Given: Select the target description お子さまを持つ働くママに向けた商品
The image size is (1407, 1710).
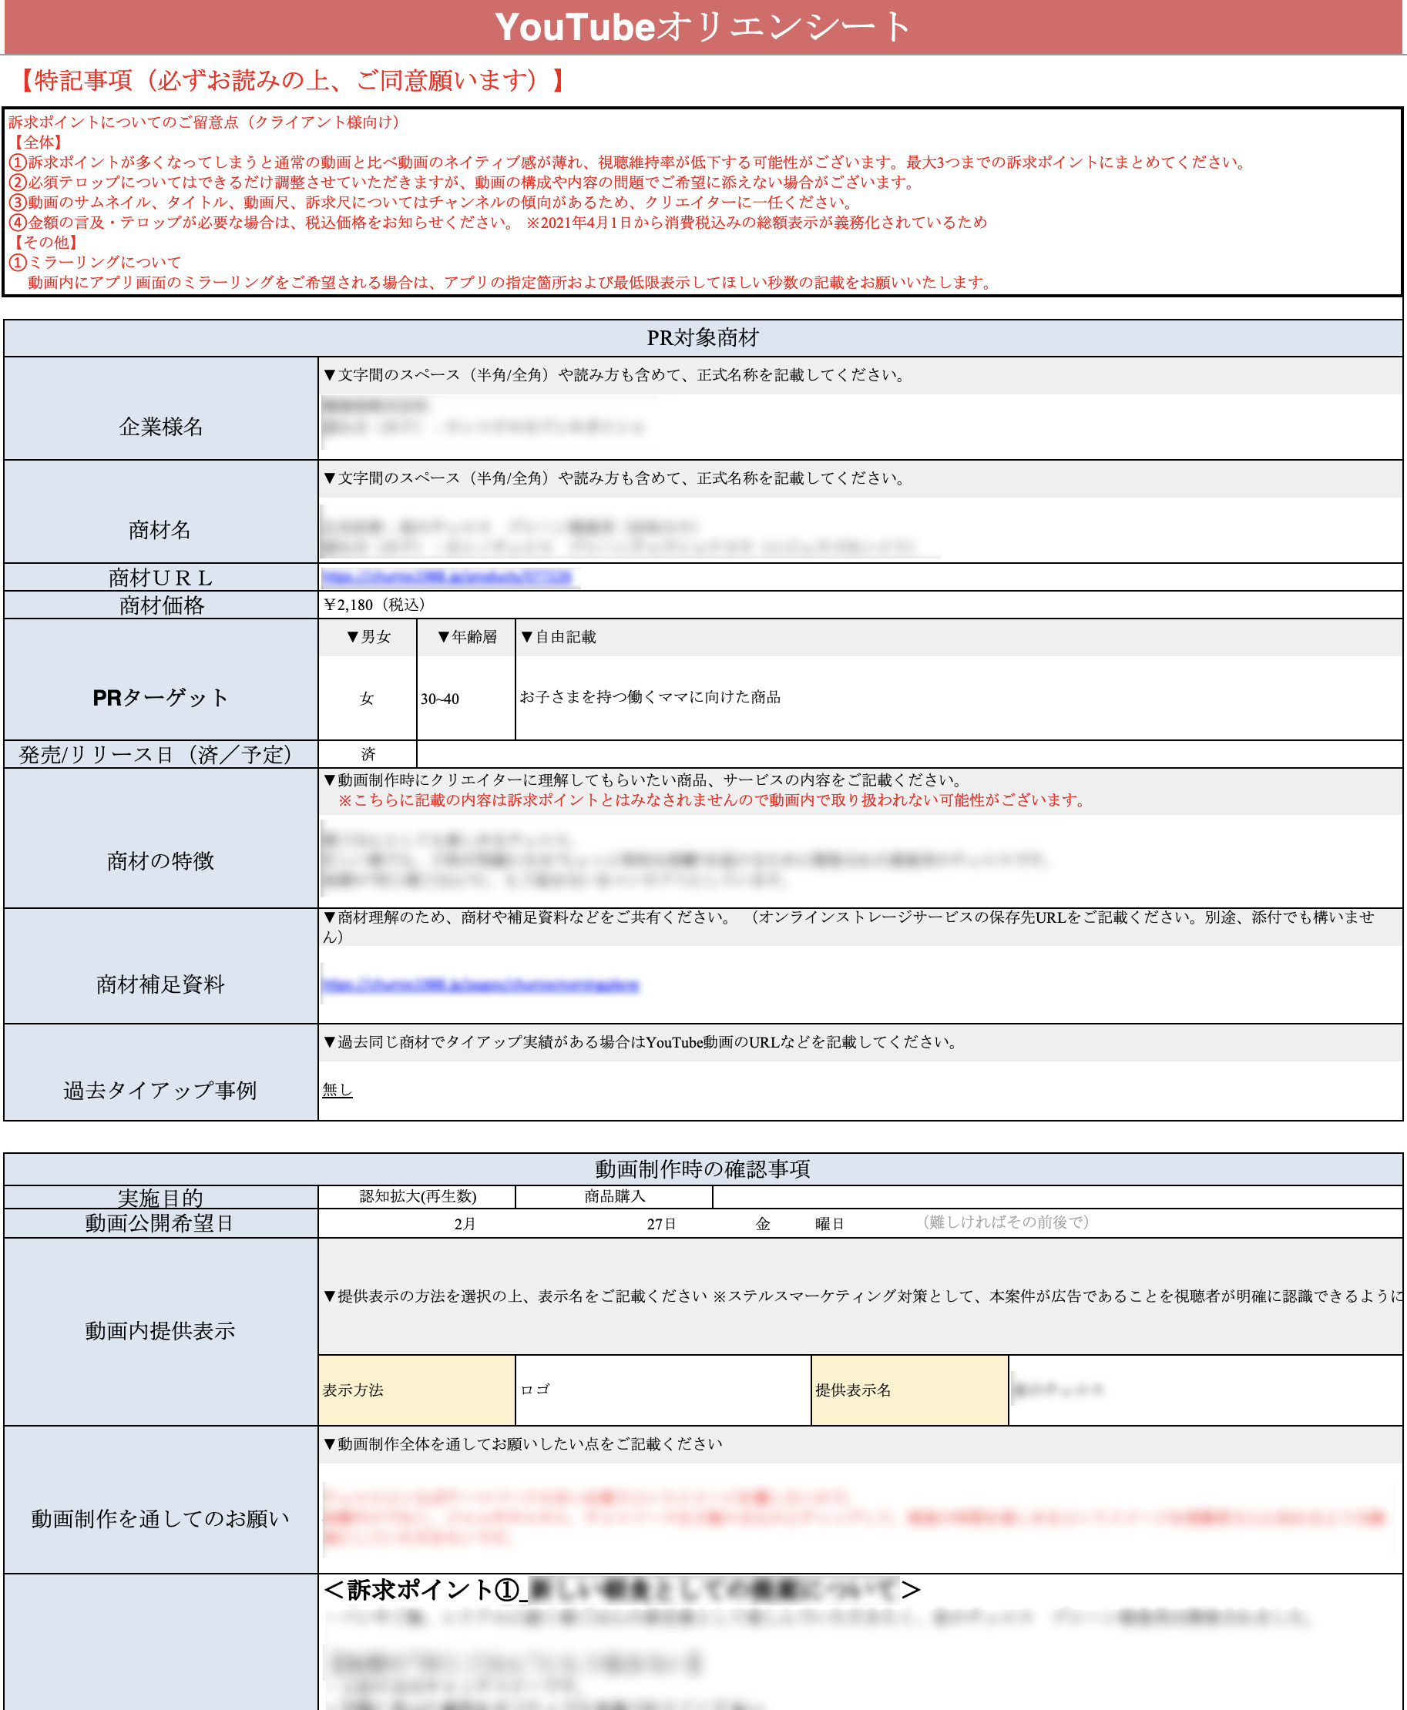Looking at the screenshot, I should pyautogui.click(x=650, y=696).
